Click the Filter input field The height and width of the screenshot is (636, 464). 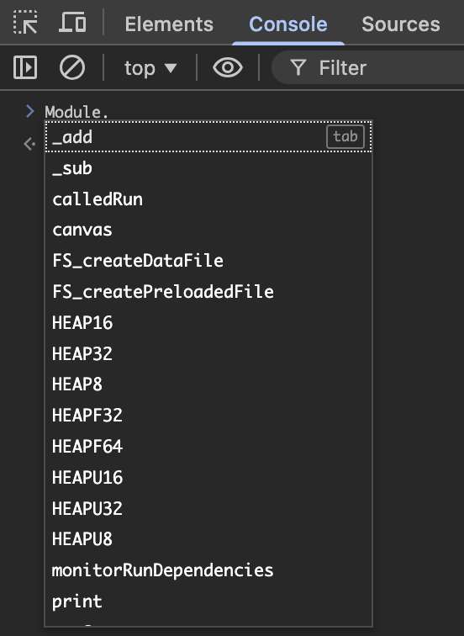(367, 67)
